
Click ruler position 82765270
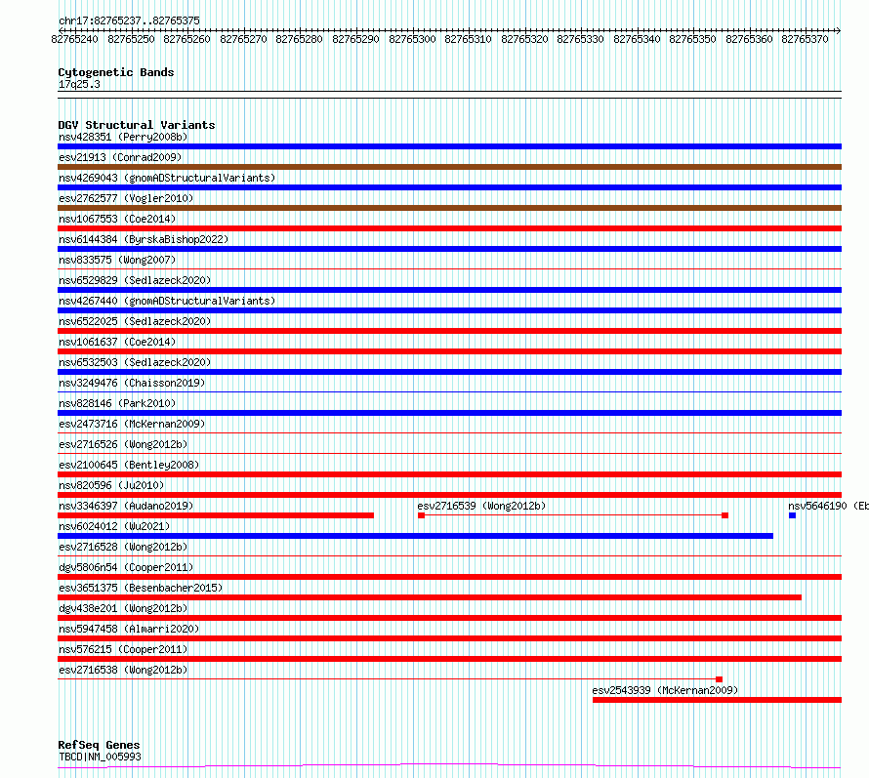pos(243,39)
